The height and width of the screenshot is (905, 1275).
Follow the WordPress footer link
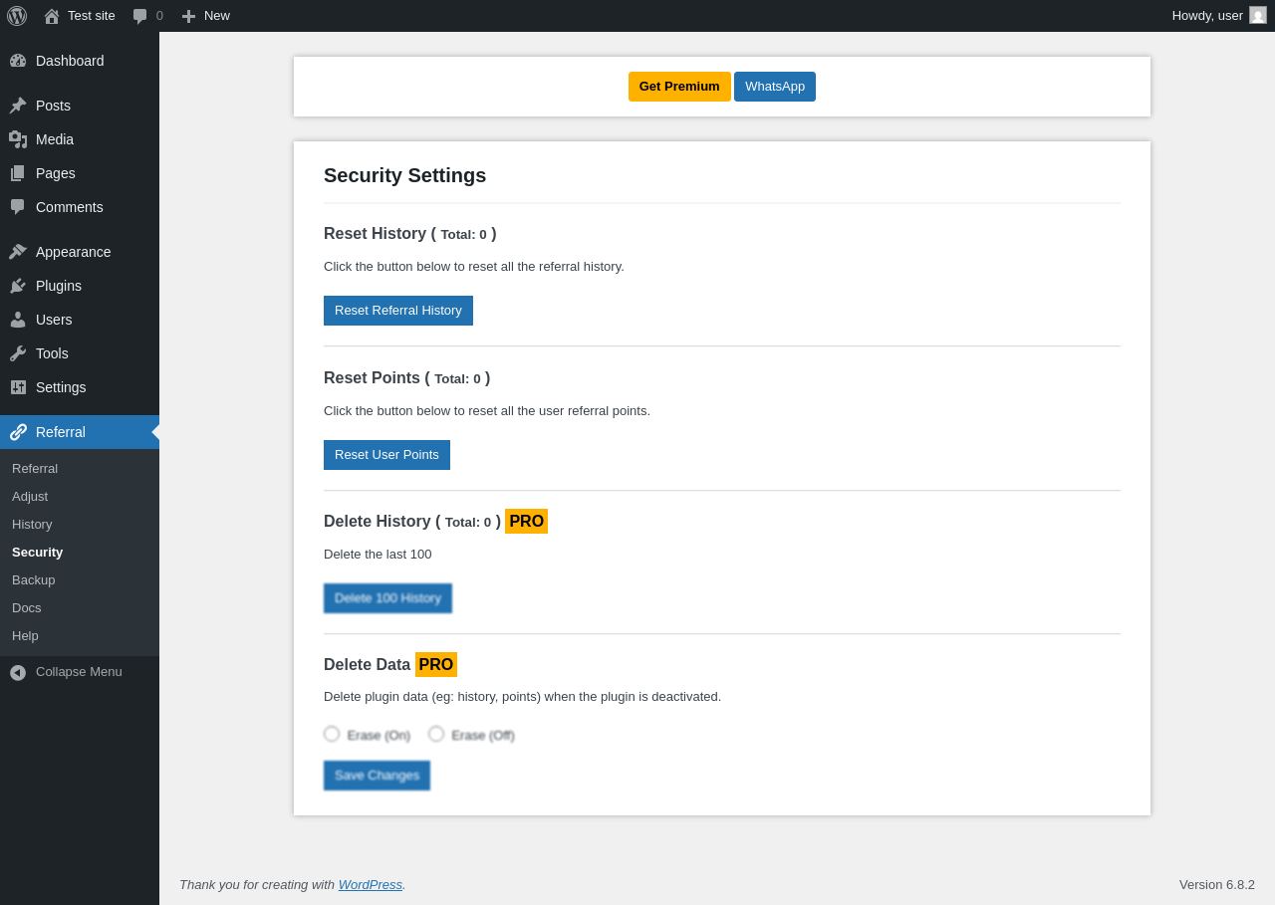coord(371,884)
